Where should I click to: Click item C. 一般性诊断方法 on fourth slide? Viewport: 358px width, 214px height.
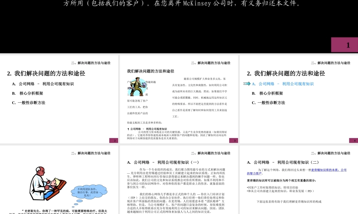click(x=268, y=102)
